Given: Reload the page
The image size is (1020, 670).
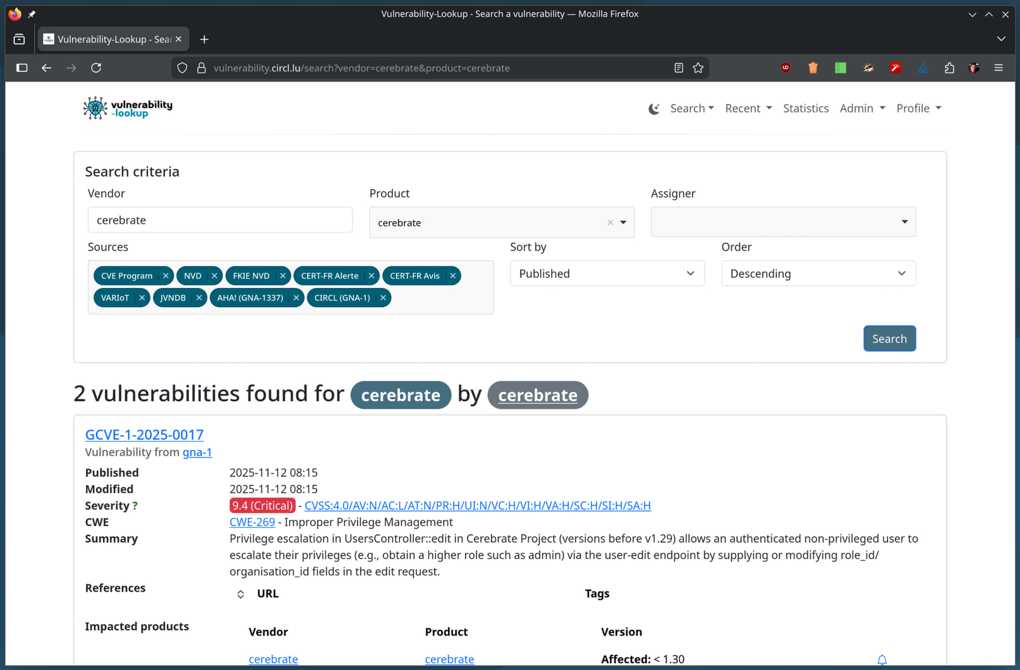Looking at the screenshot, I should (x=96, y=68).
